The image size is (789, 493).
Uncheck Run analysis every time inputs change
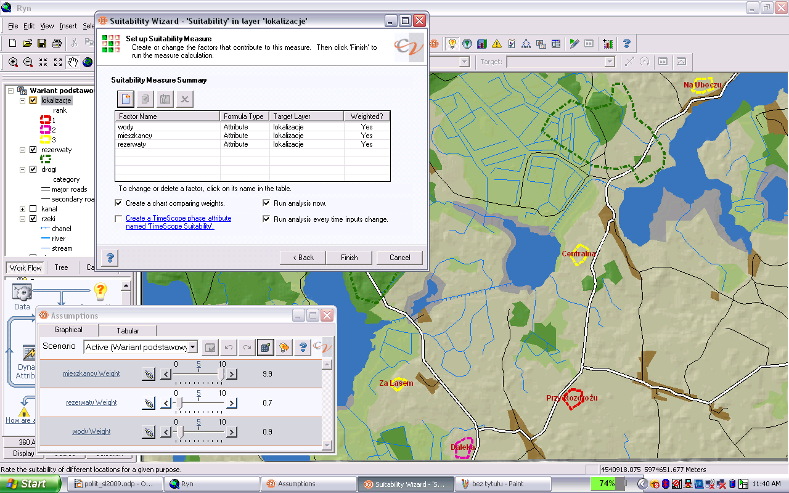(x=266, y=219)
